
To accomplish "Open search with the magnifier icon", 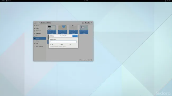I will 83,23.
